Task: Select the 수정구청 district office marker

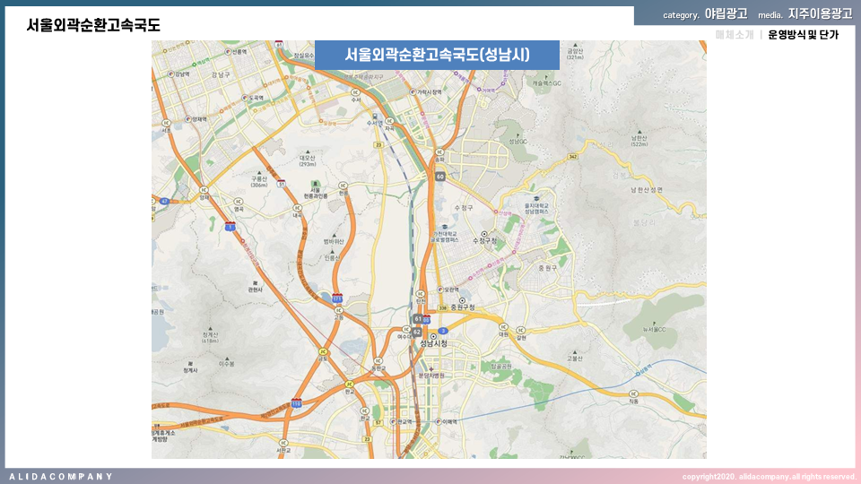Action: [483, 234]
